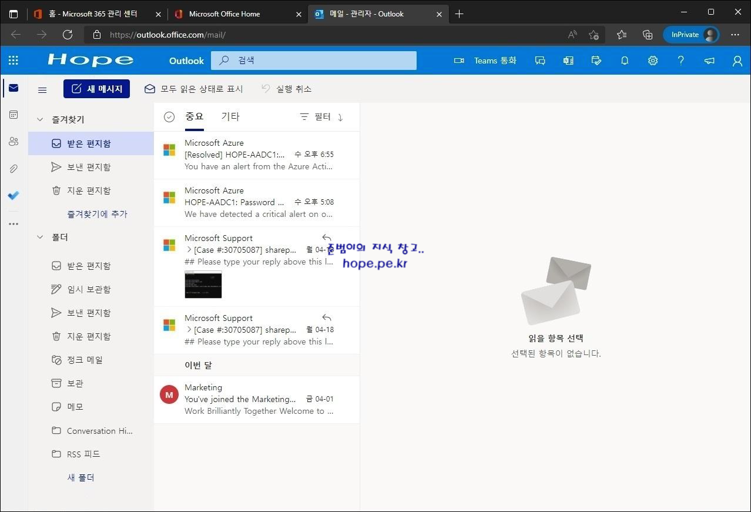This screenshot has width=751, height=512.
Task: Open the 임시 보관함 drafts folder
Action: tap(91, 289)
